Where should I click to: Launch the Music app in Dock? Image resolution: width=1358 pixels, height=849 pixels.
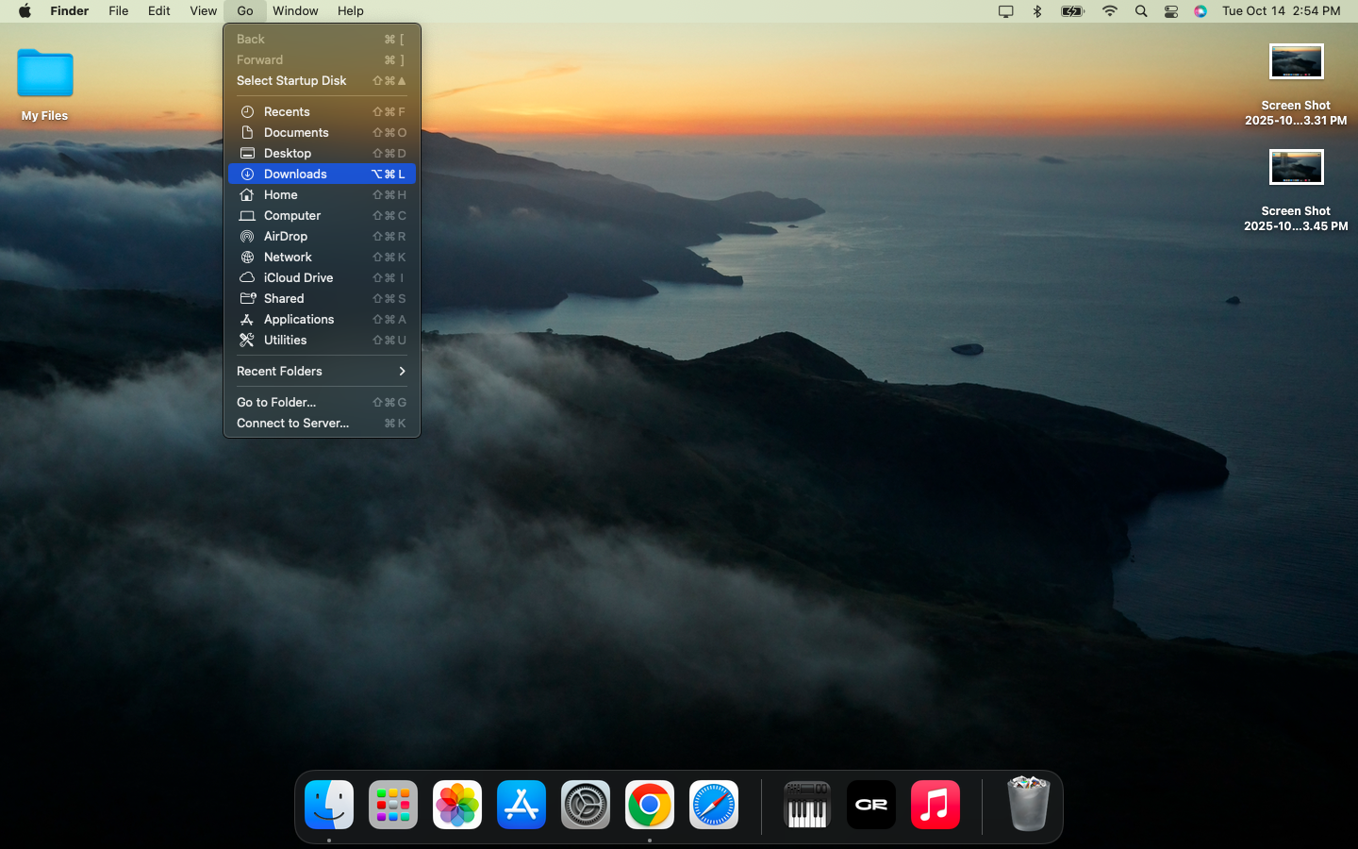936,806
